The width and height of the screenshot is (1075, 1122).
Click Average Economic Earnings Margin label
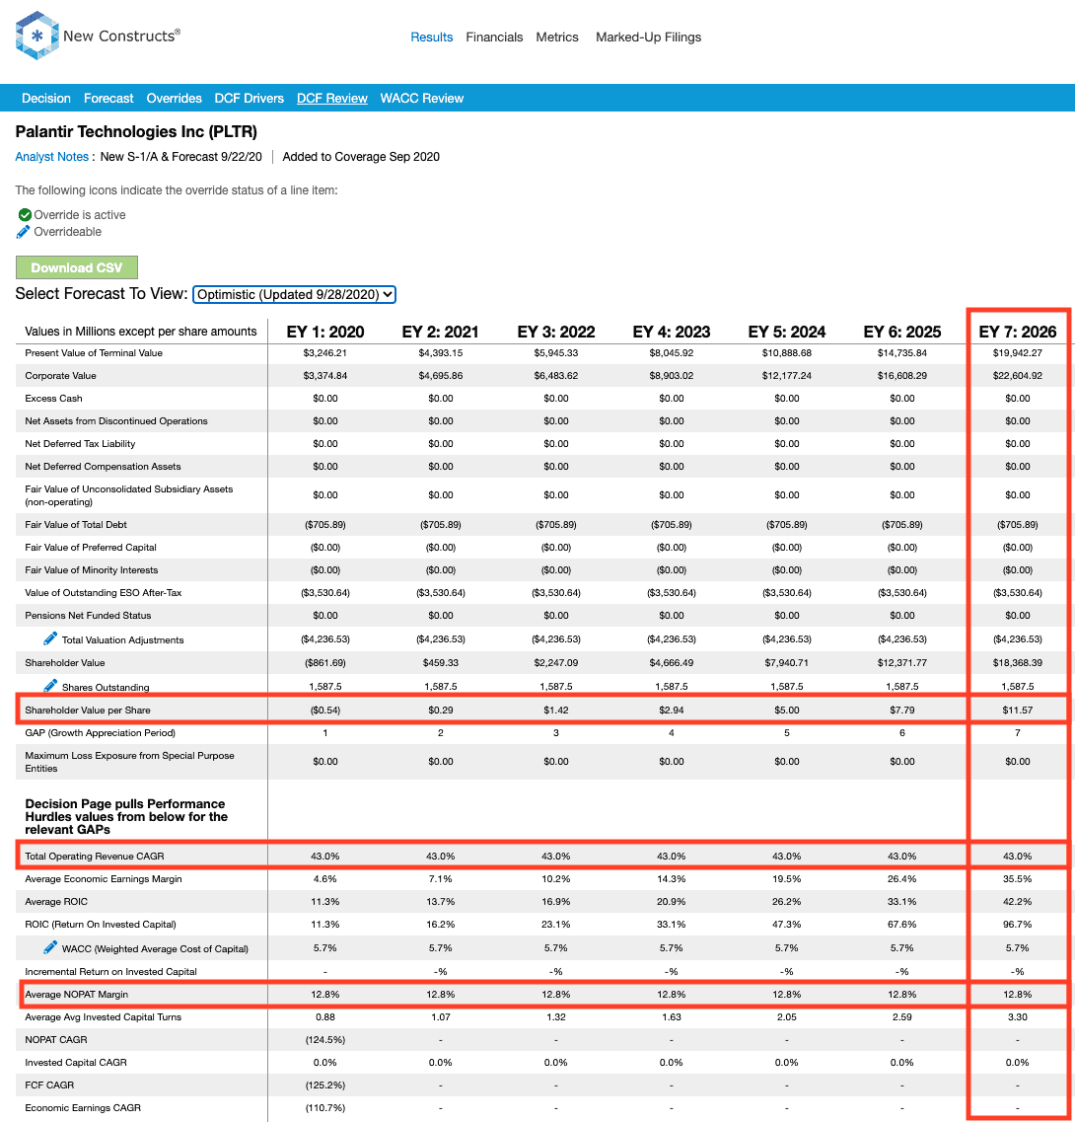point(103,878)
